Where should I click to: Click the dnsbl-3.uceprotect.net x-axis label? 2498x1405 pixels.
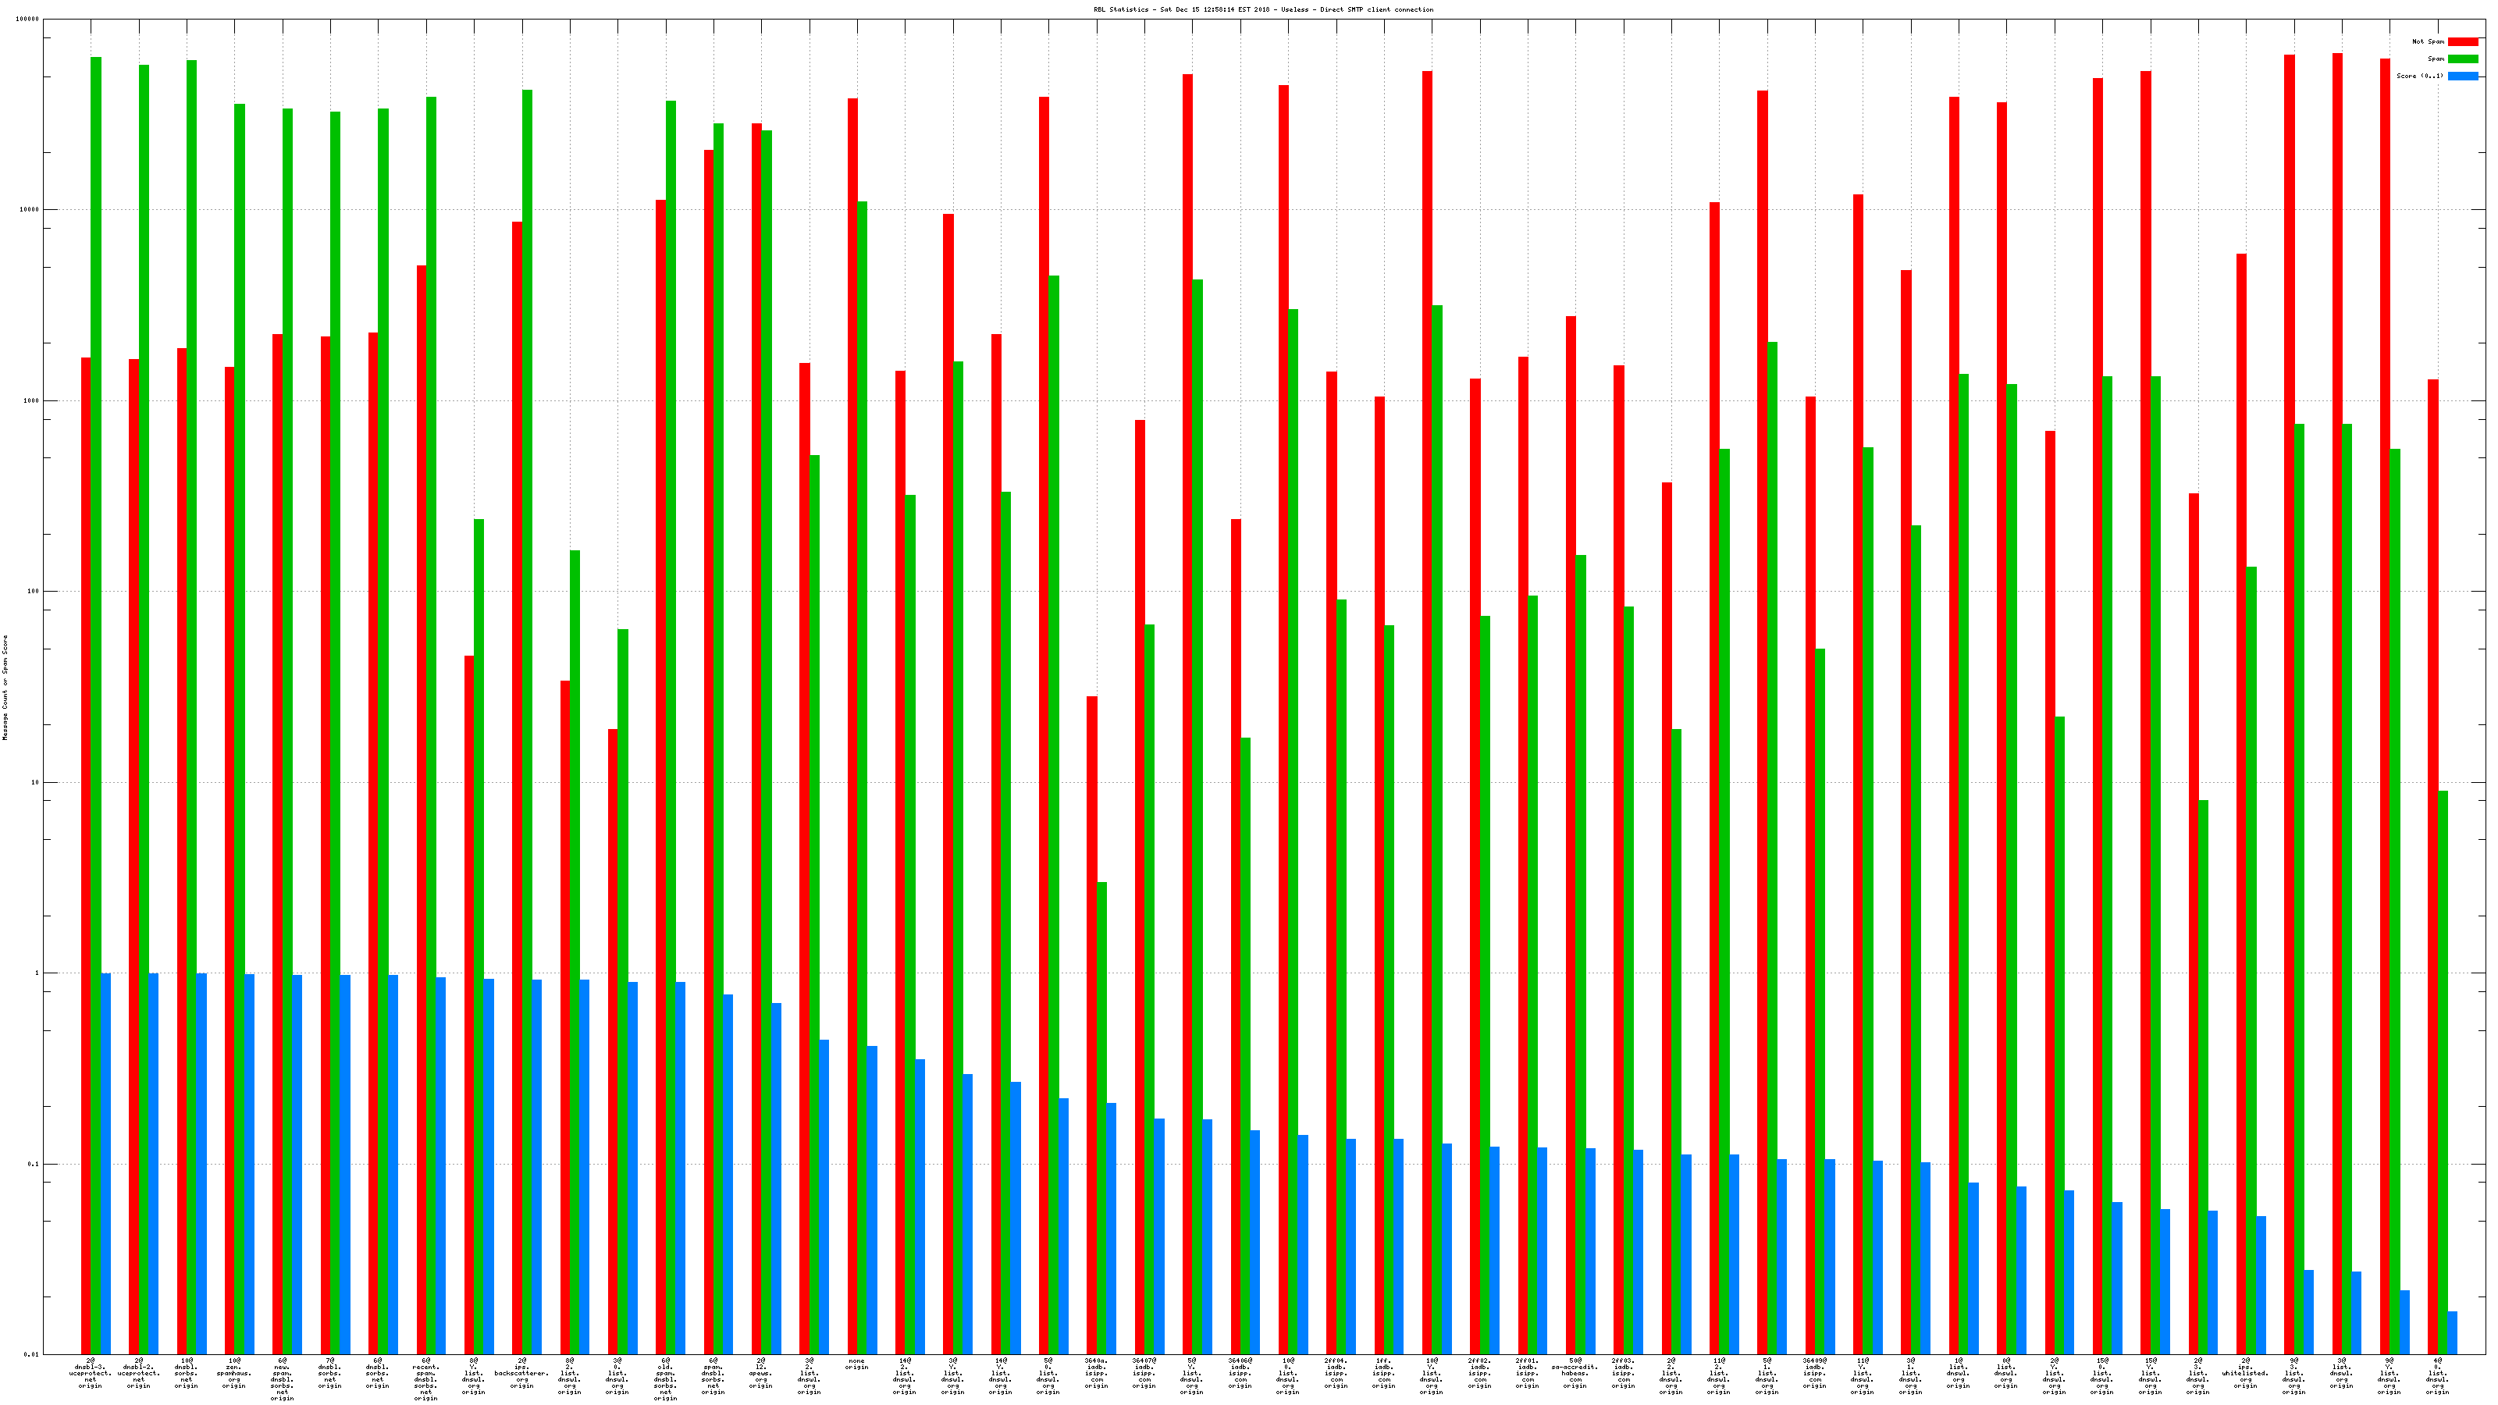[91, 1373]
